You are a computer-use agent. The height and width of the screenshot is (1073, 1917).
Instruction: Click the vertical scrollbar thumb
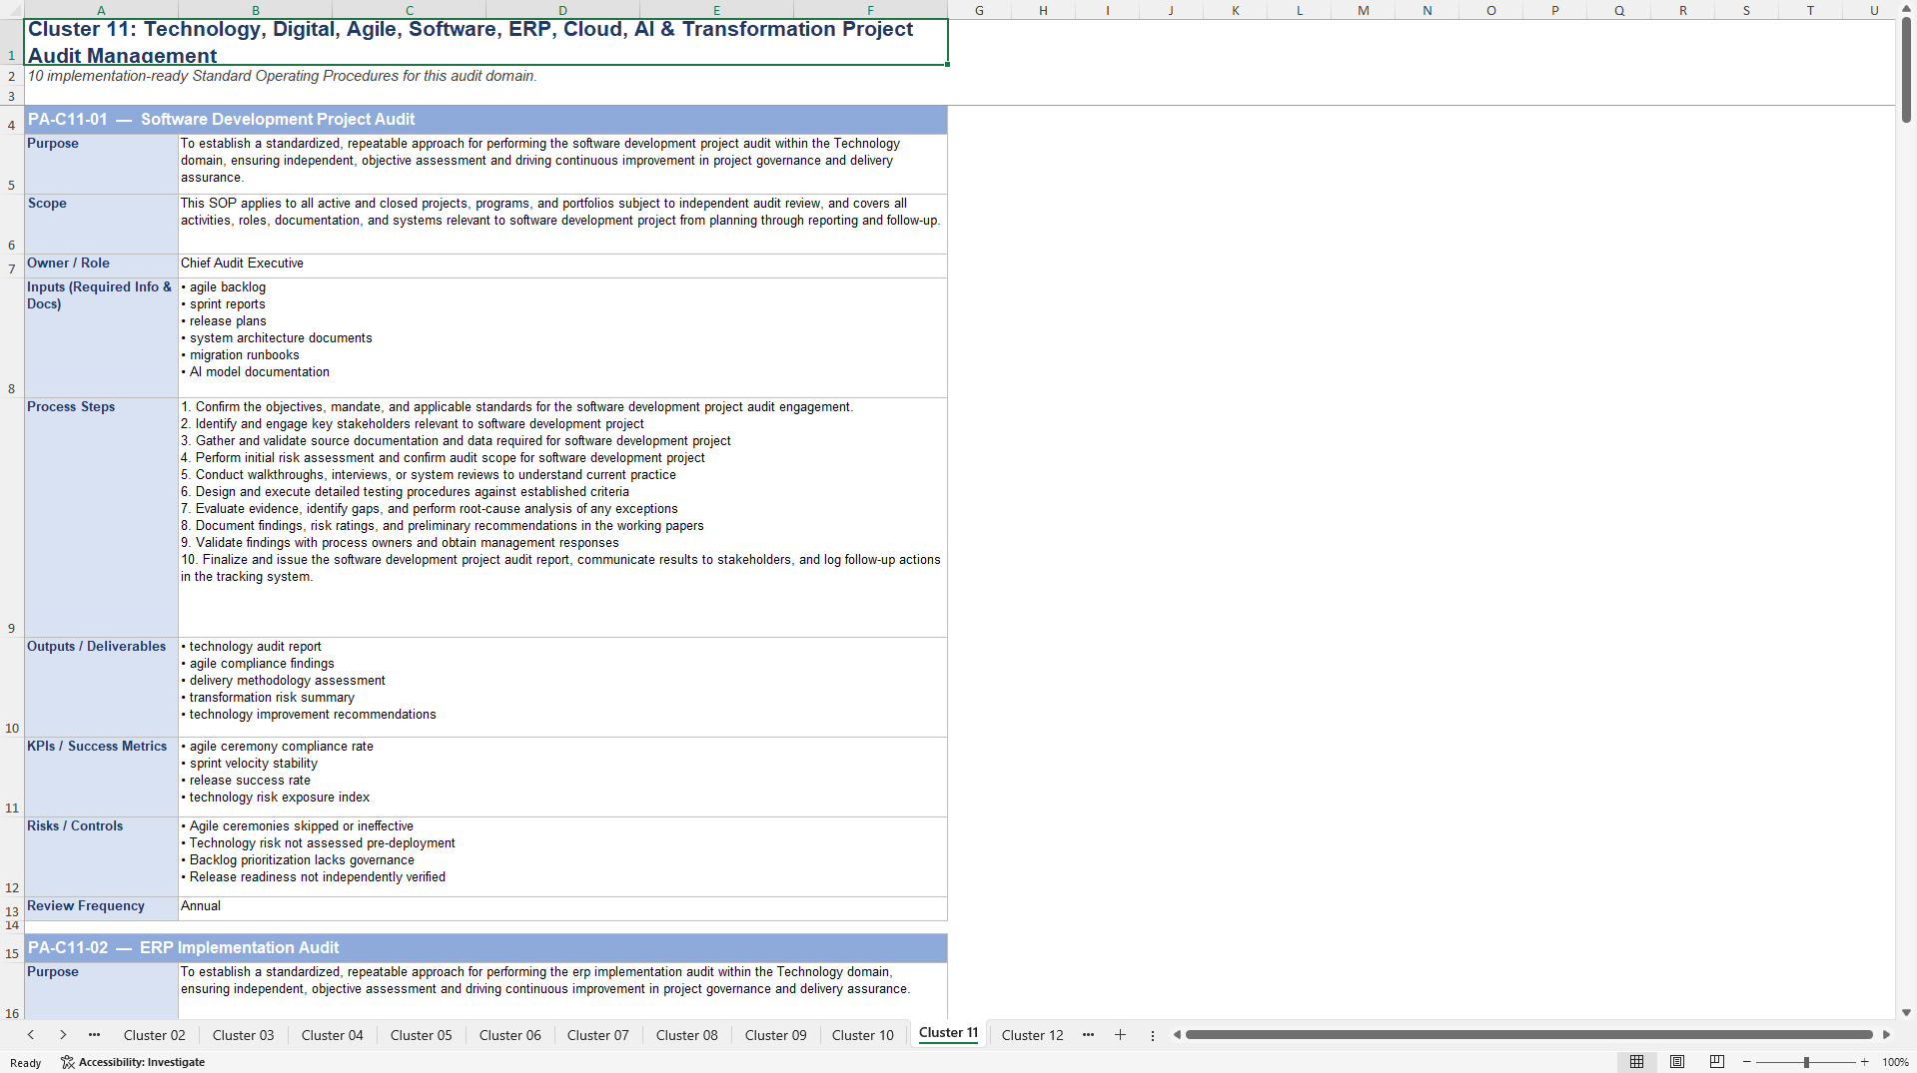[x=1906, y=70]
